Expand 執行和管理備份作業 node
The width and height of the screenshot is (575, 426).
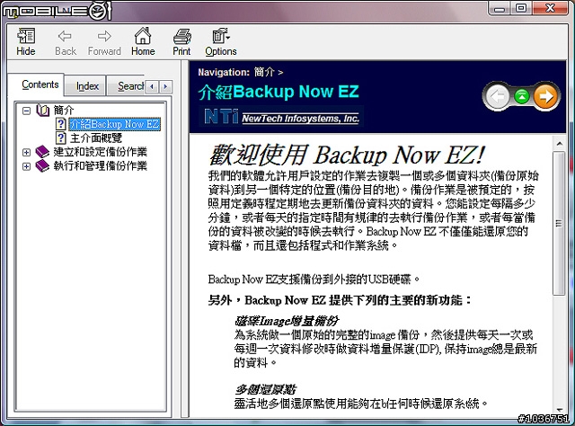point(26,166)
